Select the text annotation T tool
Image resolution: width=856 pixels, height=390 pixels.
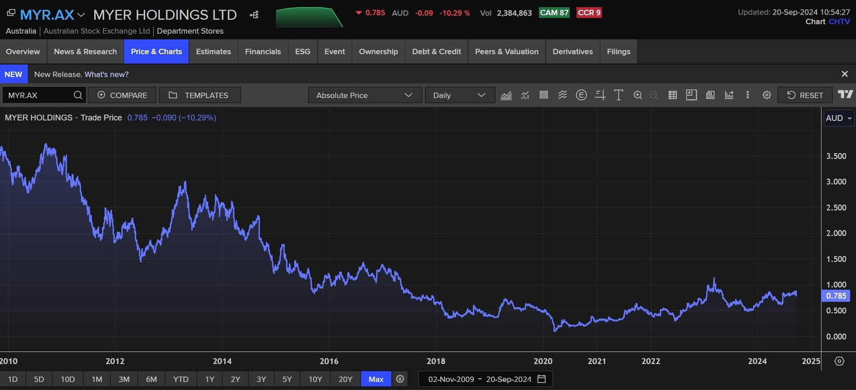[618, 95]
